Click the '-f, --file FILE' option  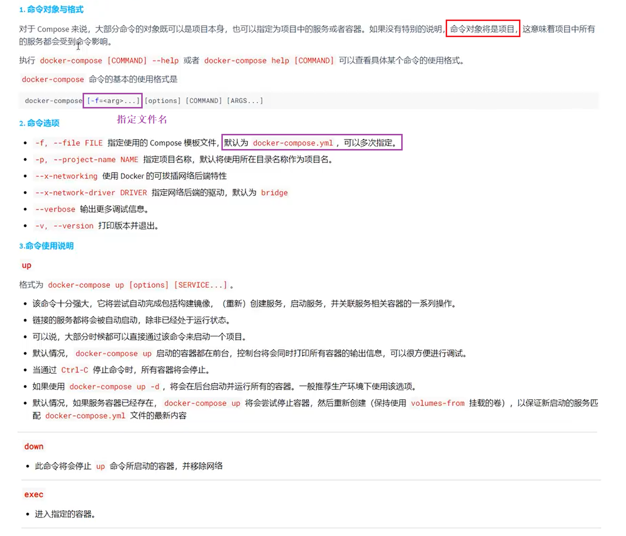pos(69,143)
